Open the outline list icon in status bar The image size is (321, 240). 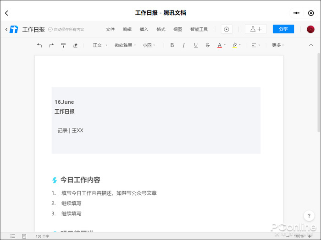(13, 236)
